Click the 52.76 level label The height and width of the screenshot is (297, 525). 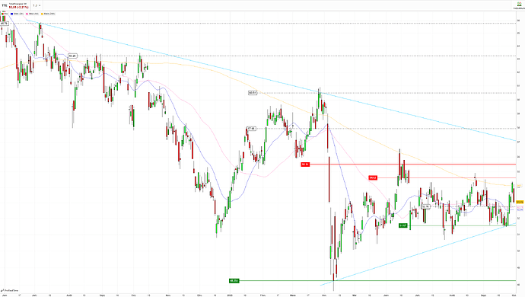pyautogui.click(x=425, y=207)
